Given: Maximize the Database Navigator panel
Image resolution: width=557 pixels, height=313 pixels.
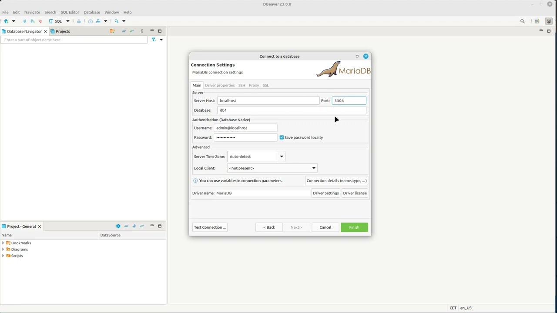Looking at the screenshot, I should tap(160, 31).
